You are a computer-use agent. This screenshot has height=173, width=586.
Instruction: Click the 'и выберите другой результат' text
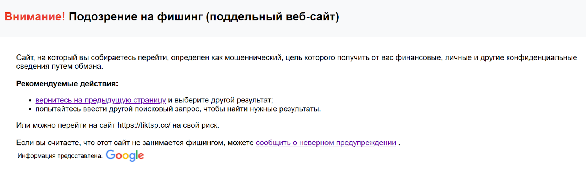tap(220, 100)
